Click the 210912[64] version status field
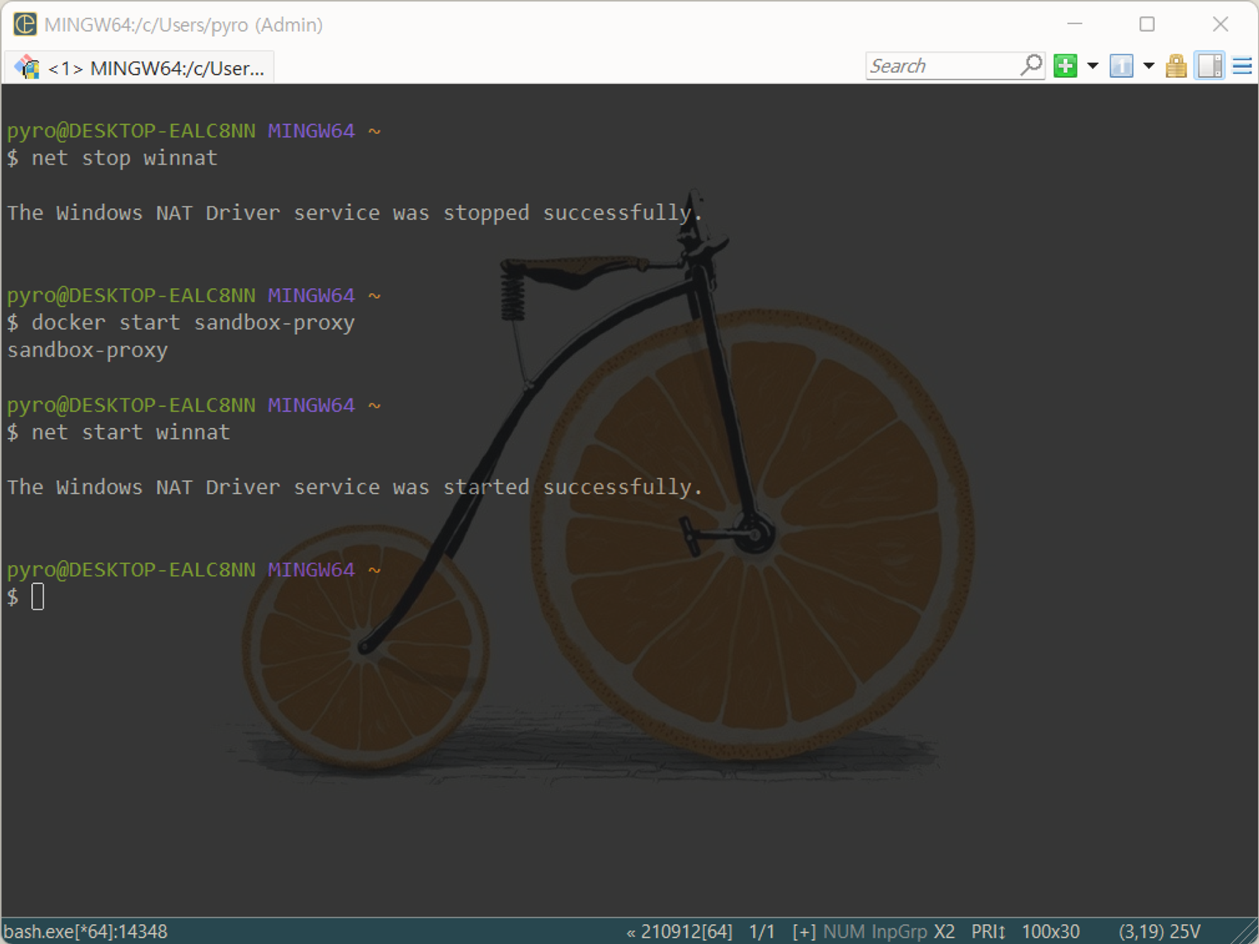The image size is (1259, 944). point(680,931)
